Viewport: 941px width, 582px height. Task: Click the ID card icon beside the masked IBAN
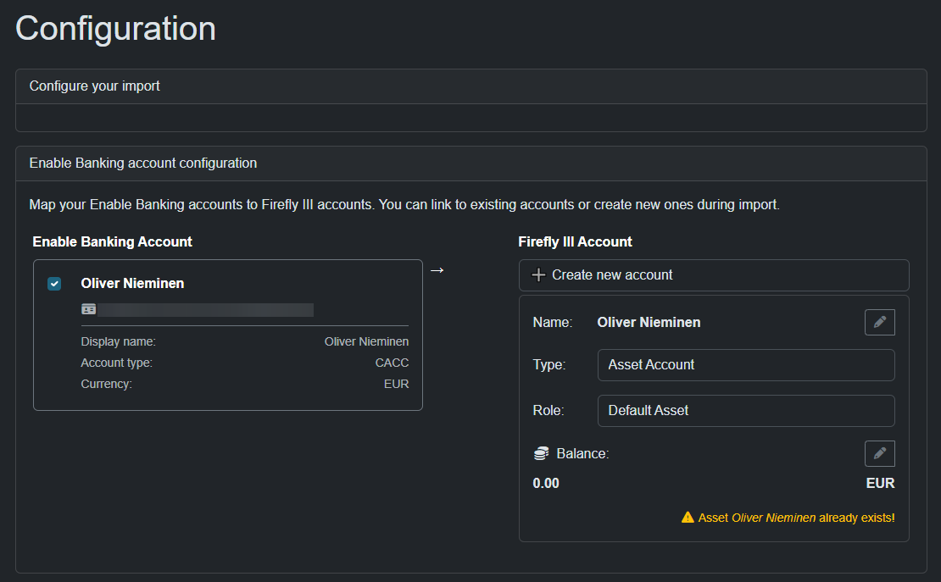pos(89,309)
